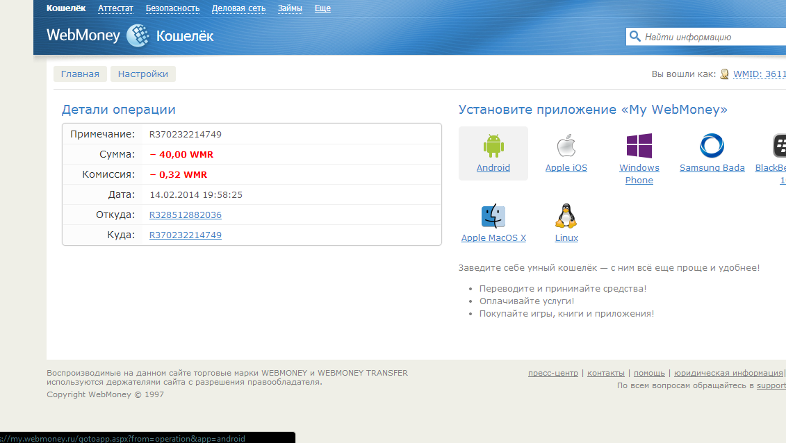This screenshot has width=786, height=443.
Task: Click the Copyright WebMoney © 1997 text
Action: tap(105, 394)
